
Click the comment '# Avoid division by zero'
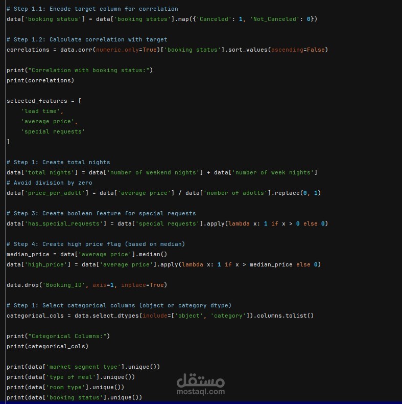(x=50, y=183)
